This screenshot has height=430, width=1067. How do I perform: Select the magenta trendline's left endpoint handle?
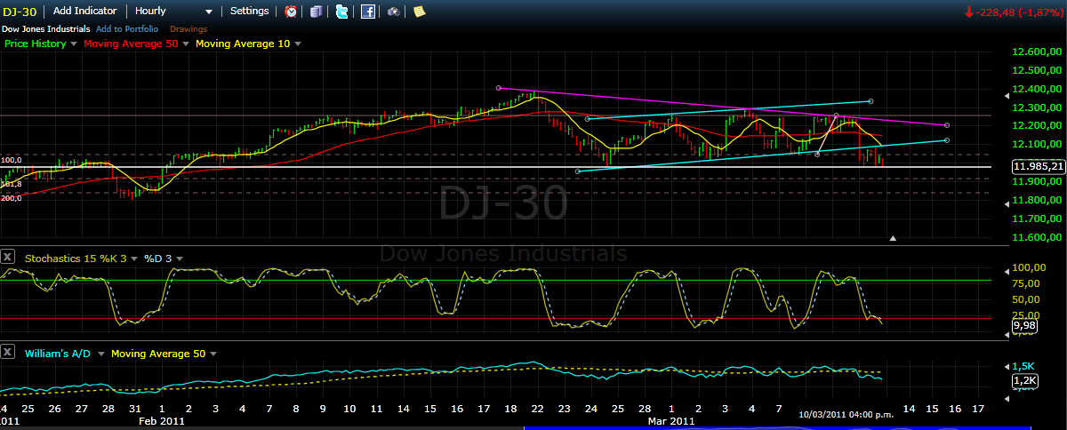(x=499, y=88)
